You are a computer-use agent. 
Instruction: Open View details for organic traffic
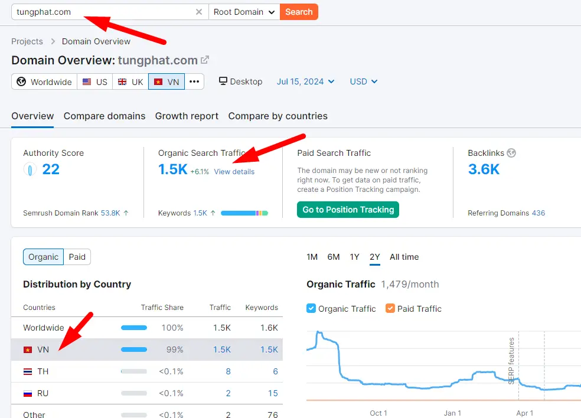pyautogui.click(x=234, y=172)
